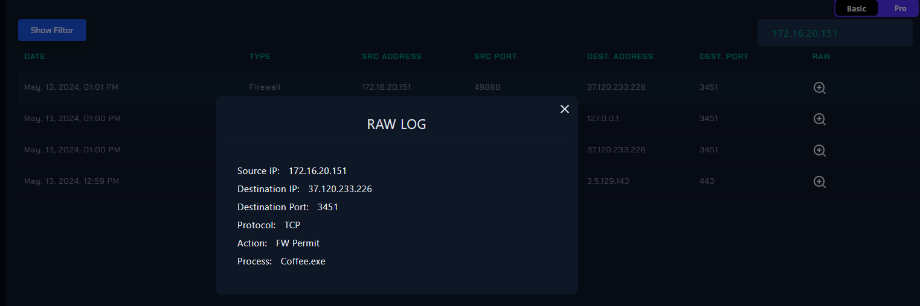Select the SRC ADDRESS column header
The width and height of the screenshot is (920, 306).
pyautogui.click(x=391, y=57)
